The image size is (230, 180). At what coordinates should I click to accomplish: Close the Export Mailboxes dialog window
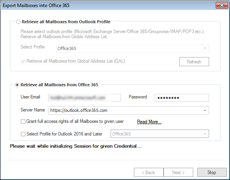(222, 6)
